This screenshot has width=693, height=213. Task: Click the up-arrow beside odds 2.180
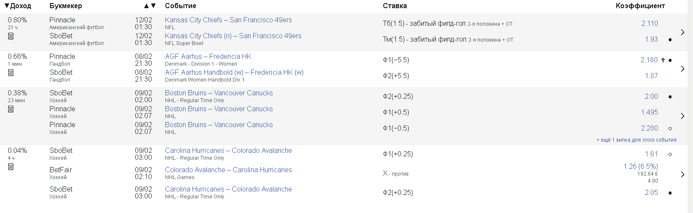[663, 60]
